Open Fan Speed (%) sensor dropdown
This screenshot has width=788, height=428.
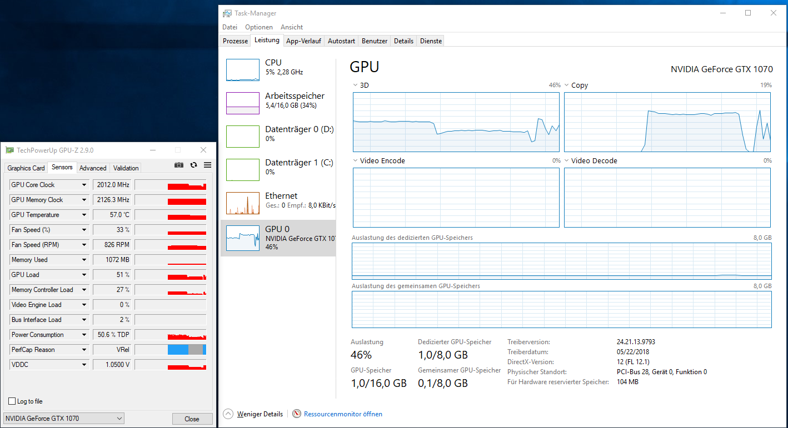(x=84, y=230)
